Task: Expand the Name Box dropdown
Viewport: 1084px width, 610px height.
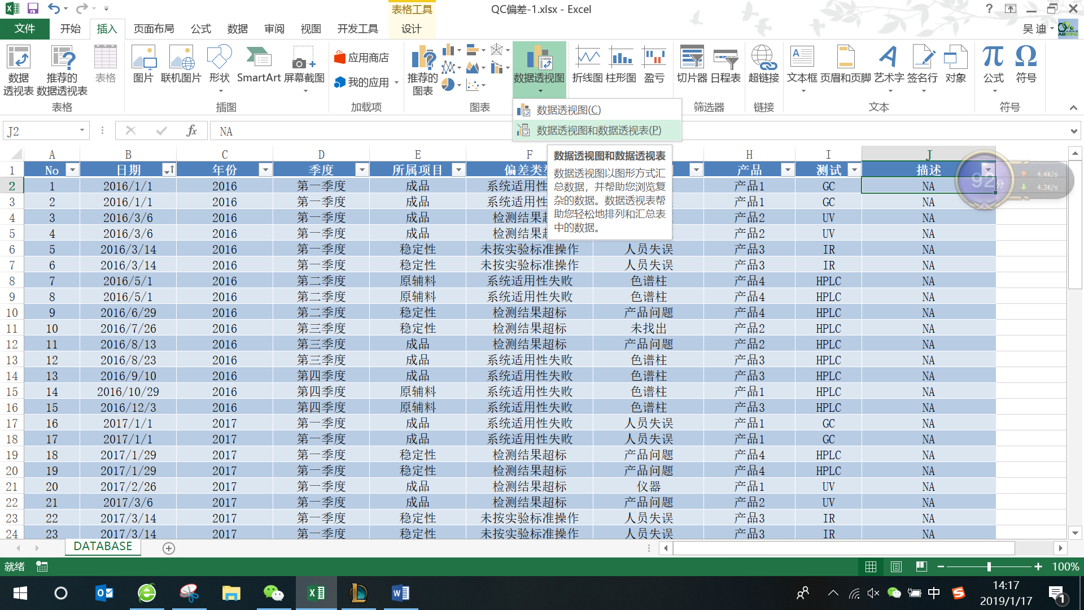Action: [82, 130]
